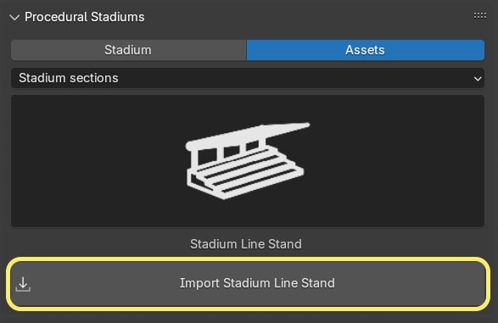Click the empty area right of the stand preview
Viewport: 498px width, 323px height.
coord(397,161)
